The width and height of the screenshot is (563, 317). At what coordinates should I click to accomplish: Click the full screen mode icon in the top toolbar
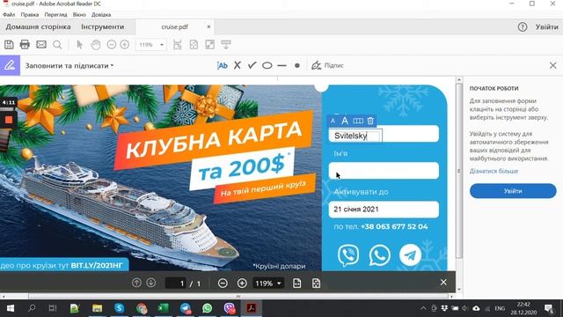click(209, 45)
